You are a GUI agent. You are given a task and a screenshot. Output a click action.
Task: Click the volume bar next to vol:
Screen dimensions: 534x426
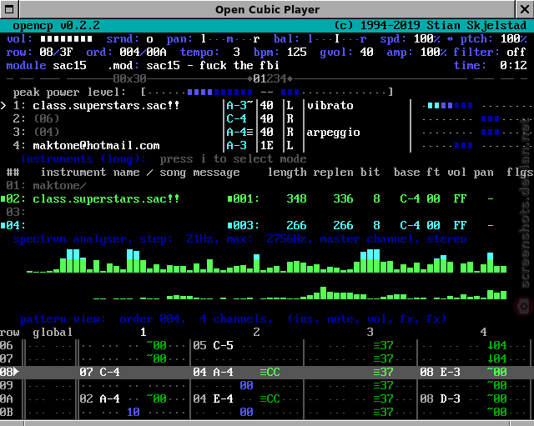[66, 39]
